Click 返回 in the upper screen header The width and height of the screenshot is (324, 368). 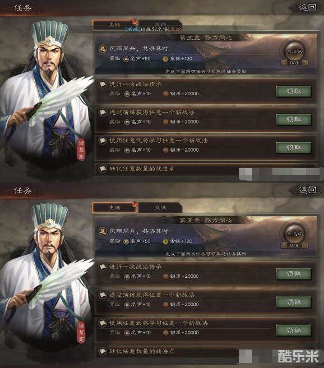[308, 7]
